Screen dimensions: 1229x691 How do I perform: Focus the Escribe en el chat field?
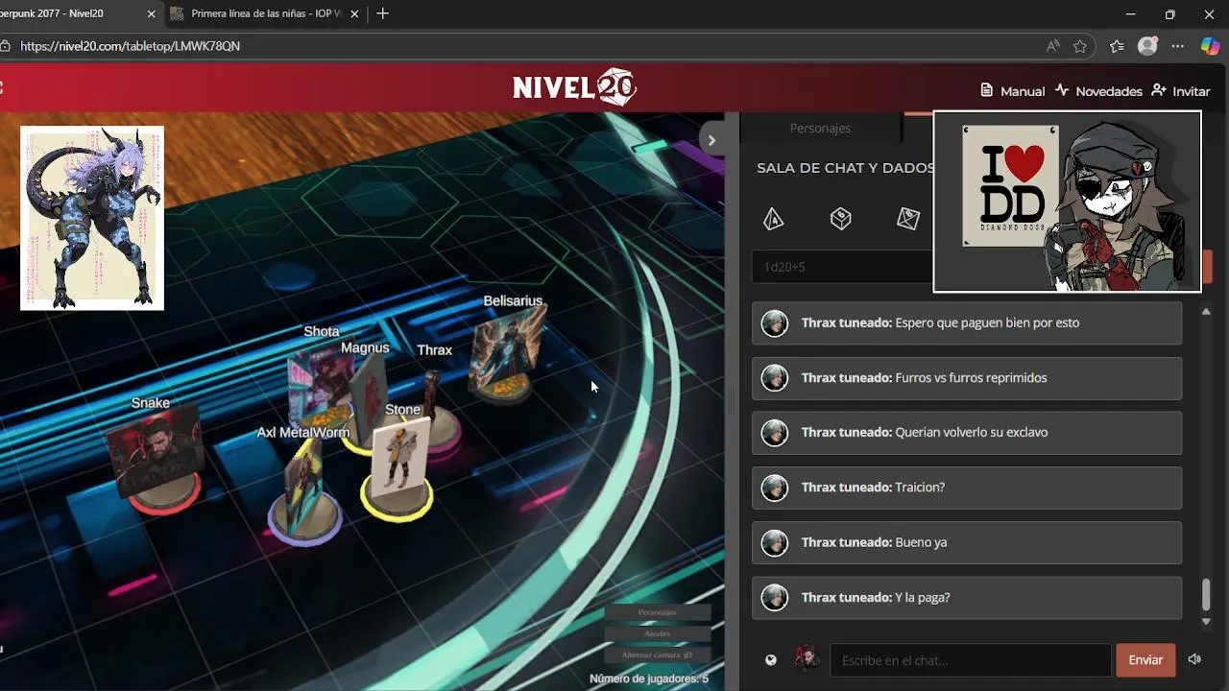pyautogui.click(x=970, y=660)
